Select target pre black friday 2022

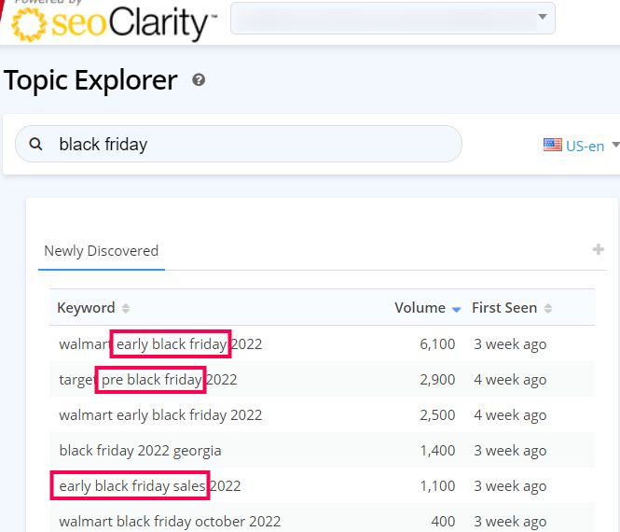coord(148,380)
